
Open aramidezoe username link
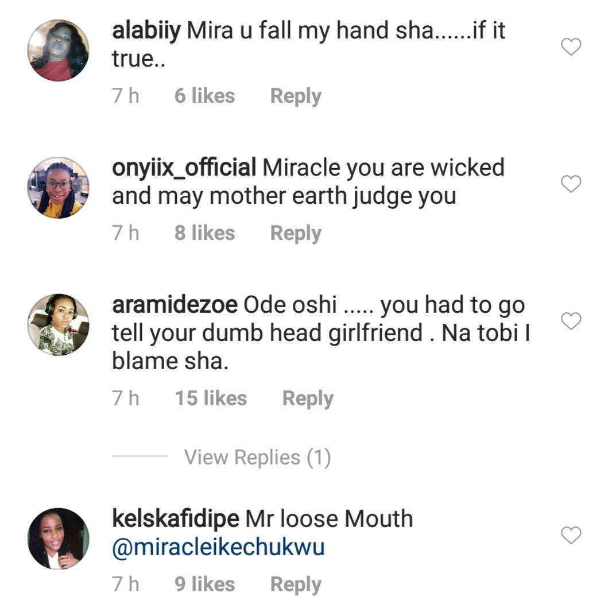tap(175, 305)
